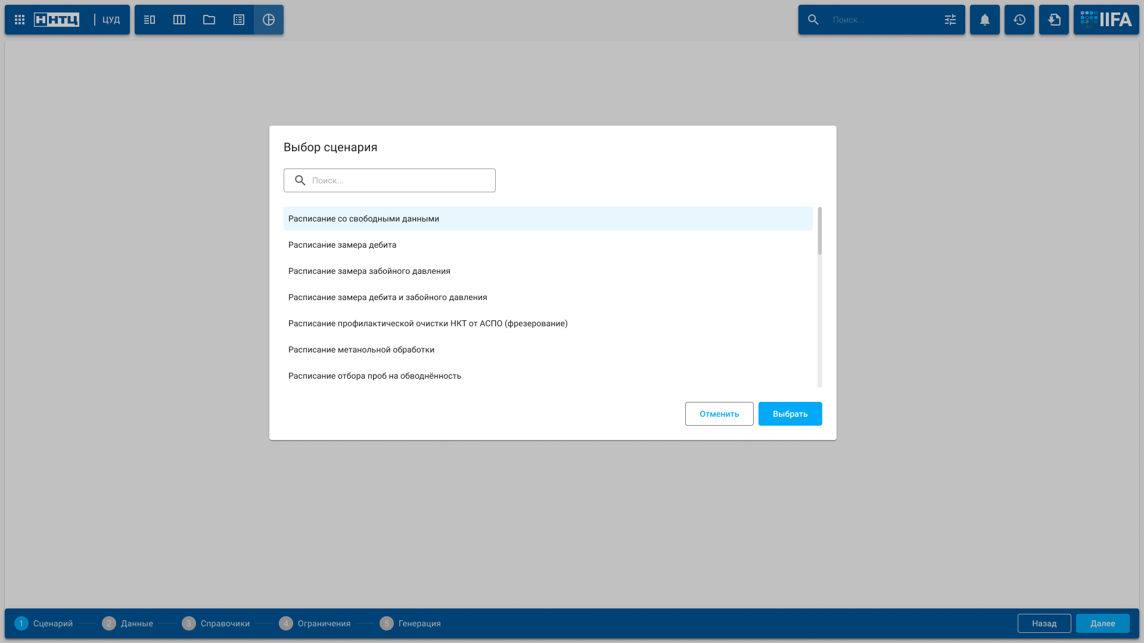
Task: Select 'Расписание метанольной обработки' scenario
Action: (361, 349)
